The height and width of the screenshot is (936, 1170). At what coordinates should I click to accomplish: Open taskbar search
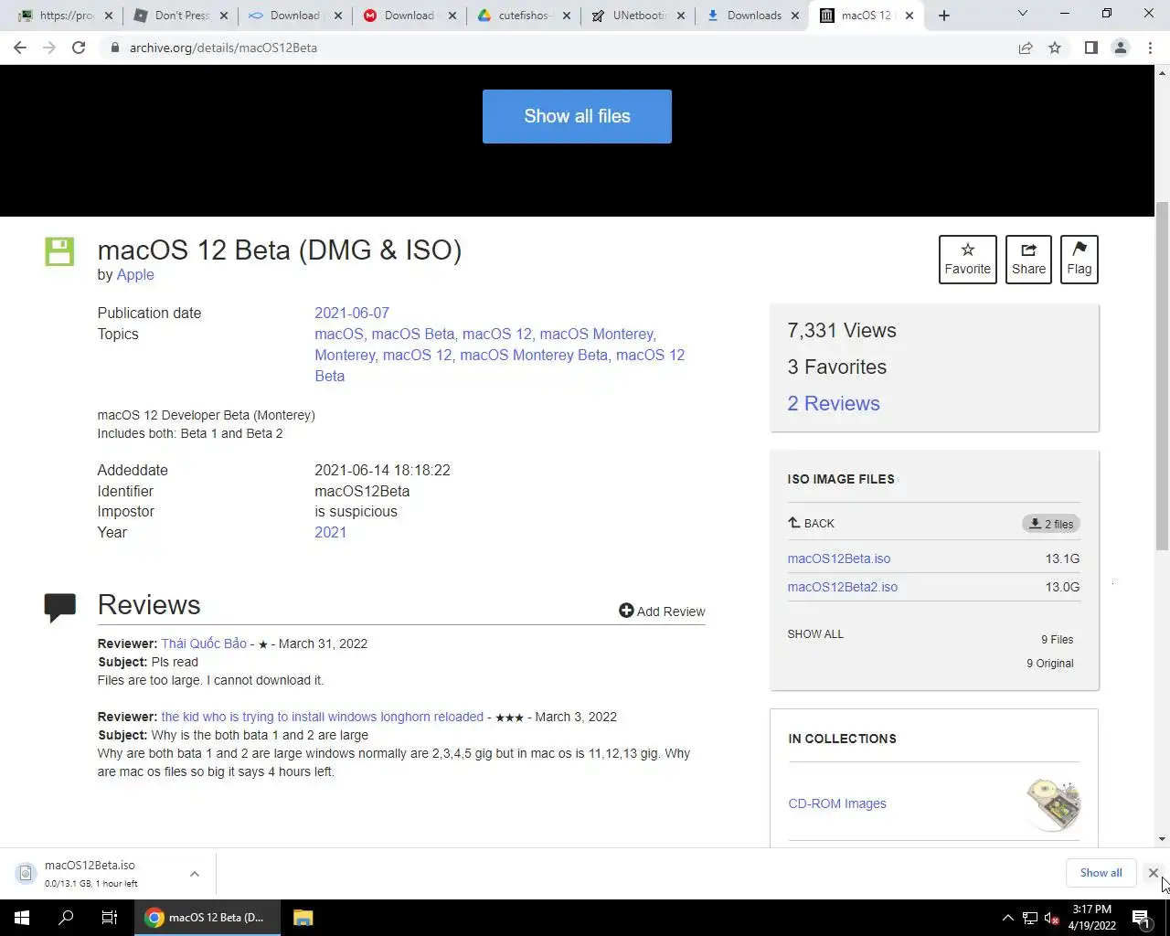tap(66, 918)
